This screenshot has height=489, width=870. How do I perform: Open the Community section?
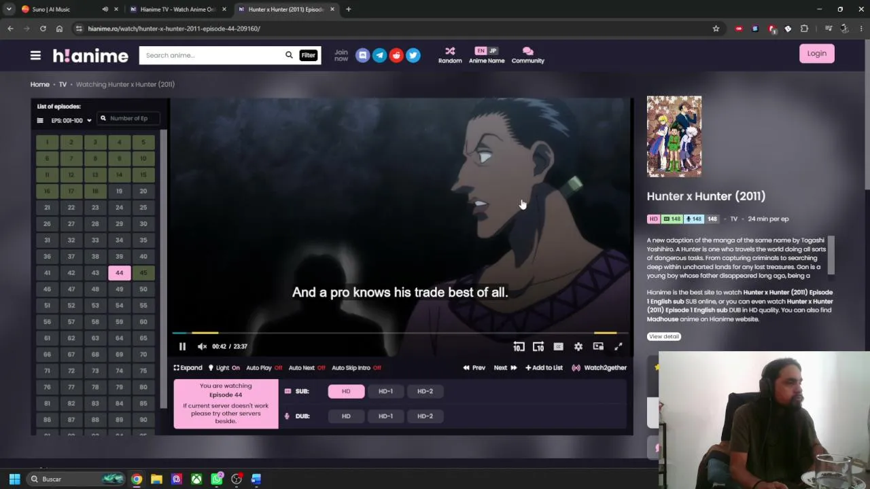(x=528, y=56)
